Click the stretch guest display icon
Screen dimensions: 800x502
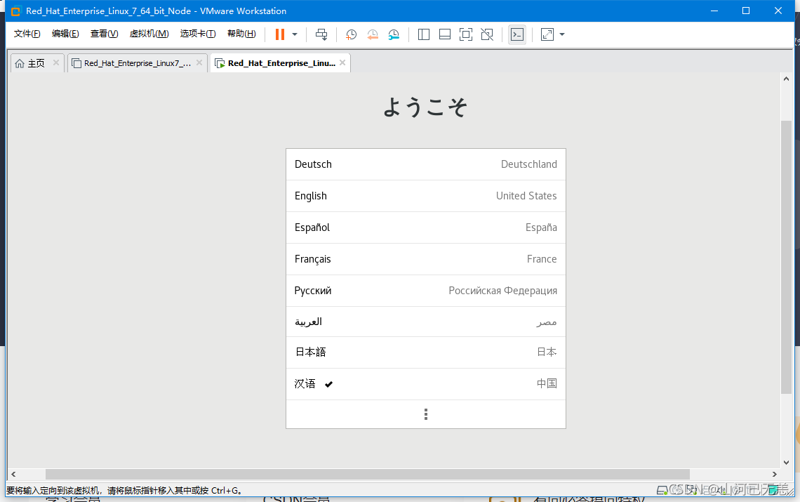547,34
